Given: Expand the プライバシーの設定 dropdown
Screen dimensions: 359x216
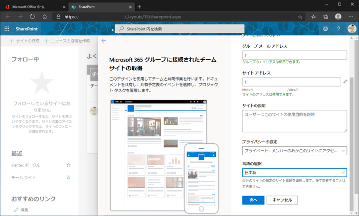Looking at the screenshot, I should pyautogui.click(x=295, y=151).
